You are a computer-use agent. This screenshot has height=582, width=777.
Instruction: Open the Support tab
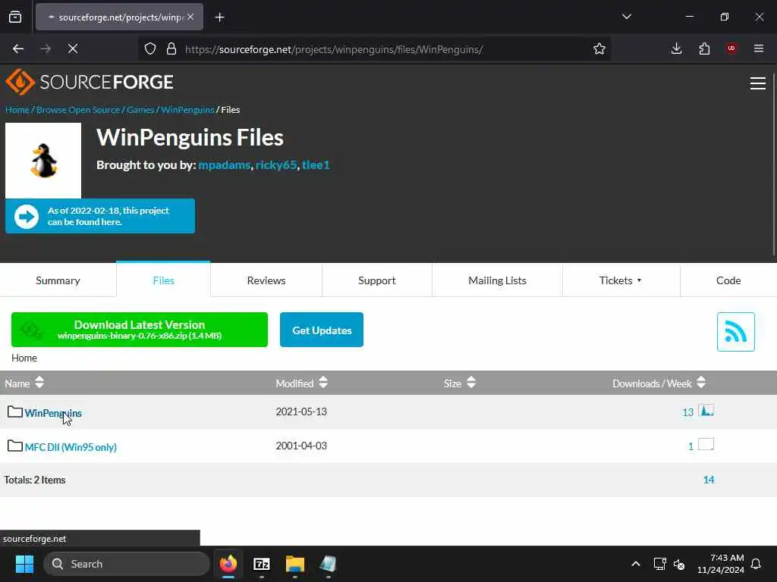(x=376, y=280)
